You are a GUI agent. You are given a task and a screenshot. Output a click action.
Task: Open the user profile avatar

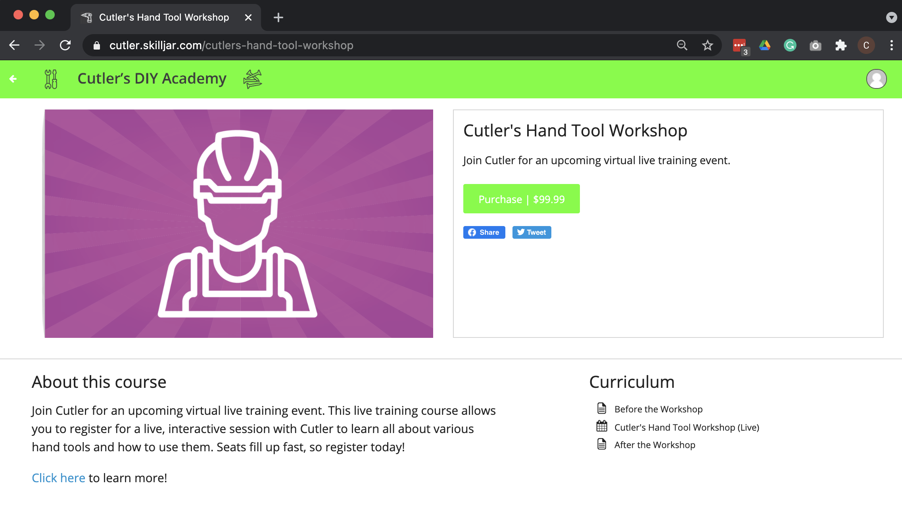point(876,79)
